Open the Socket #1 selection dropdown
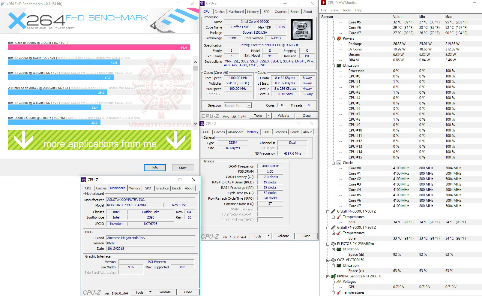 [248, 105]
